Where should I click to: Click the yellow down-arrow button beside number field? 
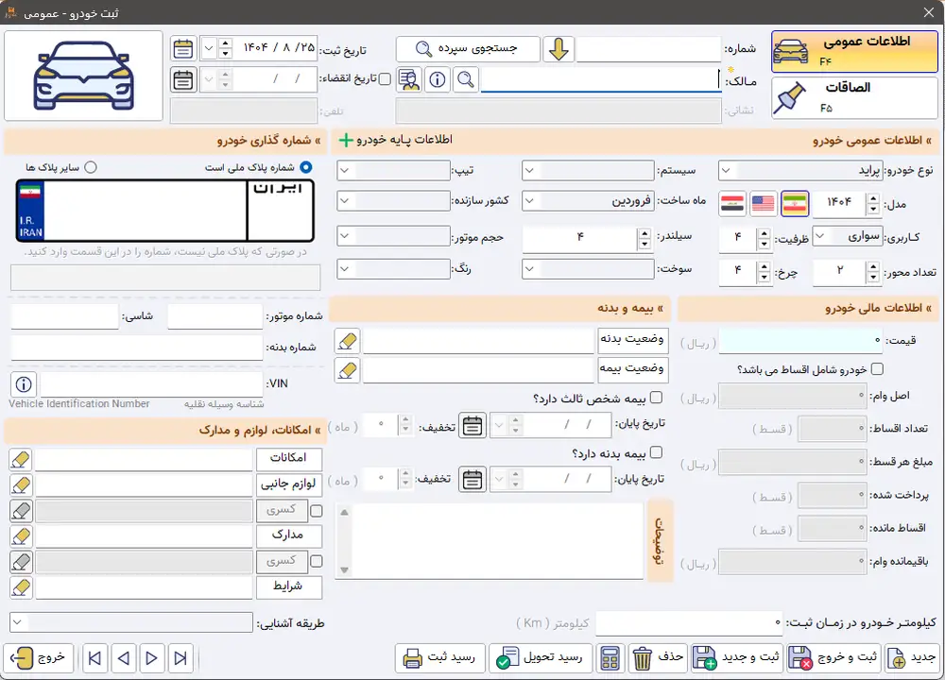558,49
